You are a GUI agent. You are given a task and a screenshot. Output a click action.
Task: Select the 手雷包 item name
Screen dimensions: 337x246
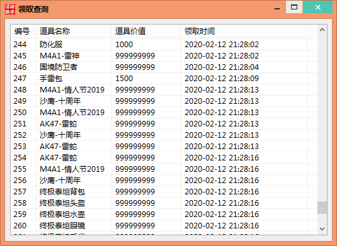[x=51, y=79]
